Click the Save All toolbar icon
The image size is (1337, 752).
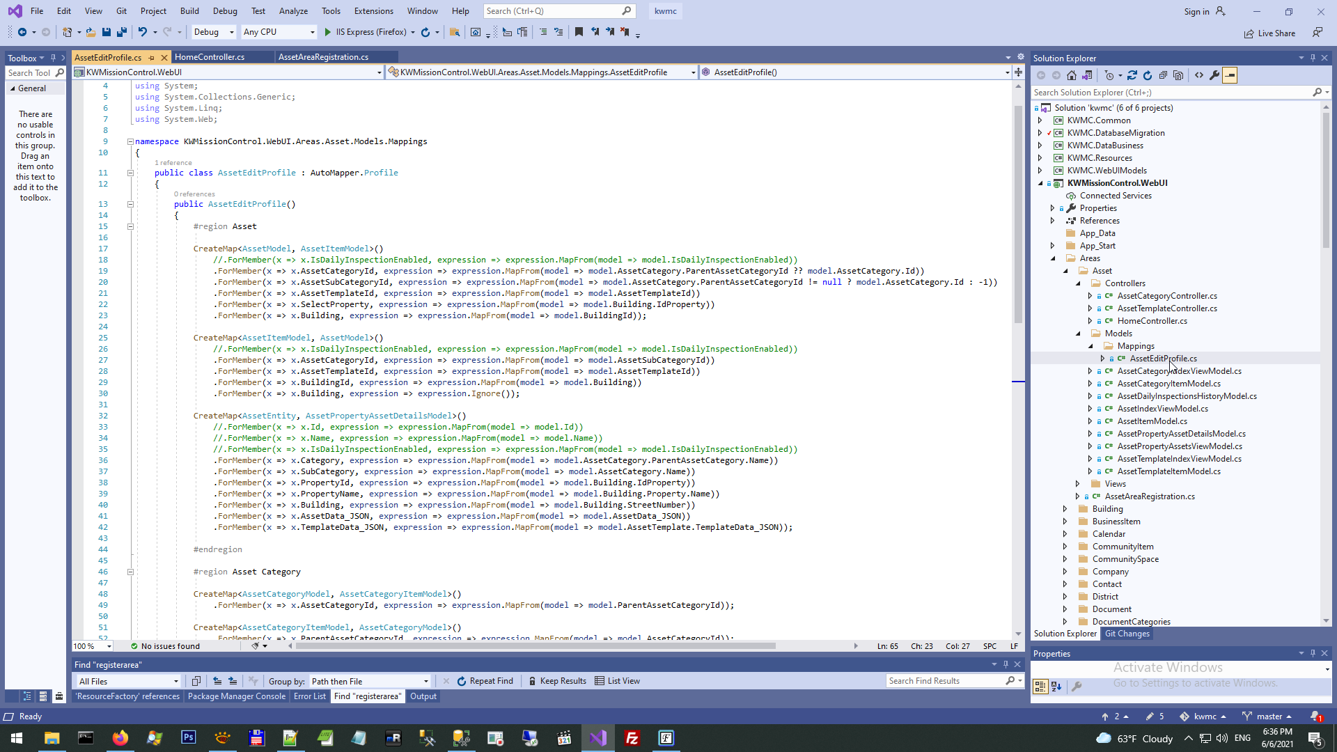122,32
